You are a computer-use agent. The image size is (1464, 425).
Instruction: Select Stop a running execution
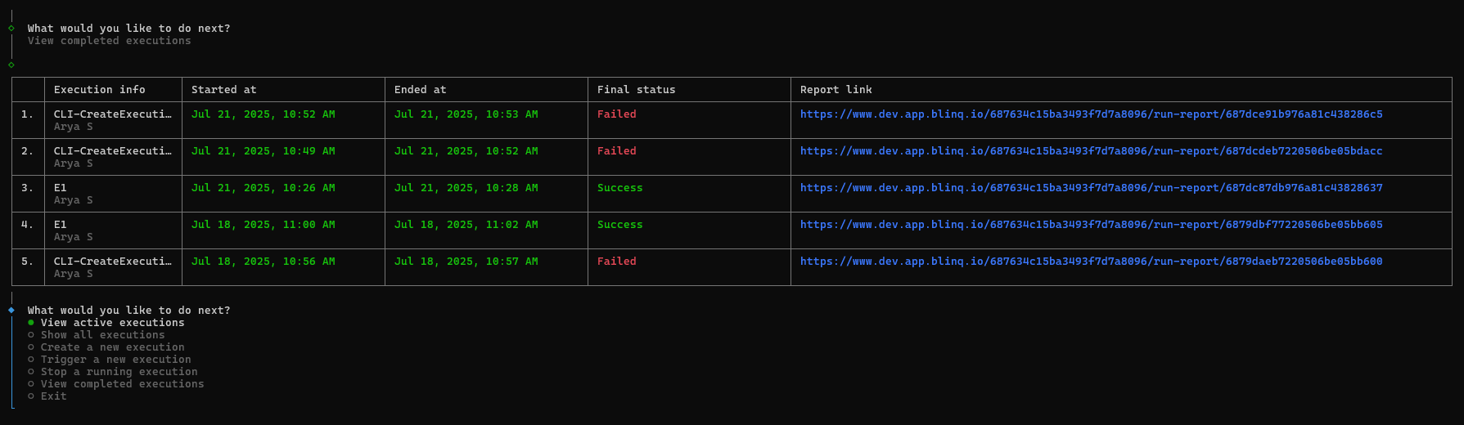click(x=119, y=372)
